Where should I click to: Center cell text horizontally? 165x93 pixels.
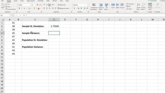click(47, 8)
